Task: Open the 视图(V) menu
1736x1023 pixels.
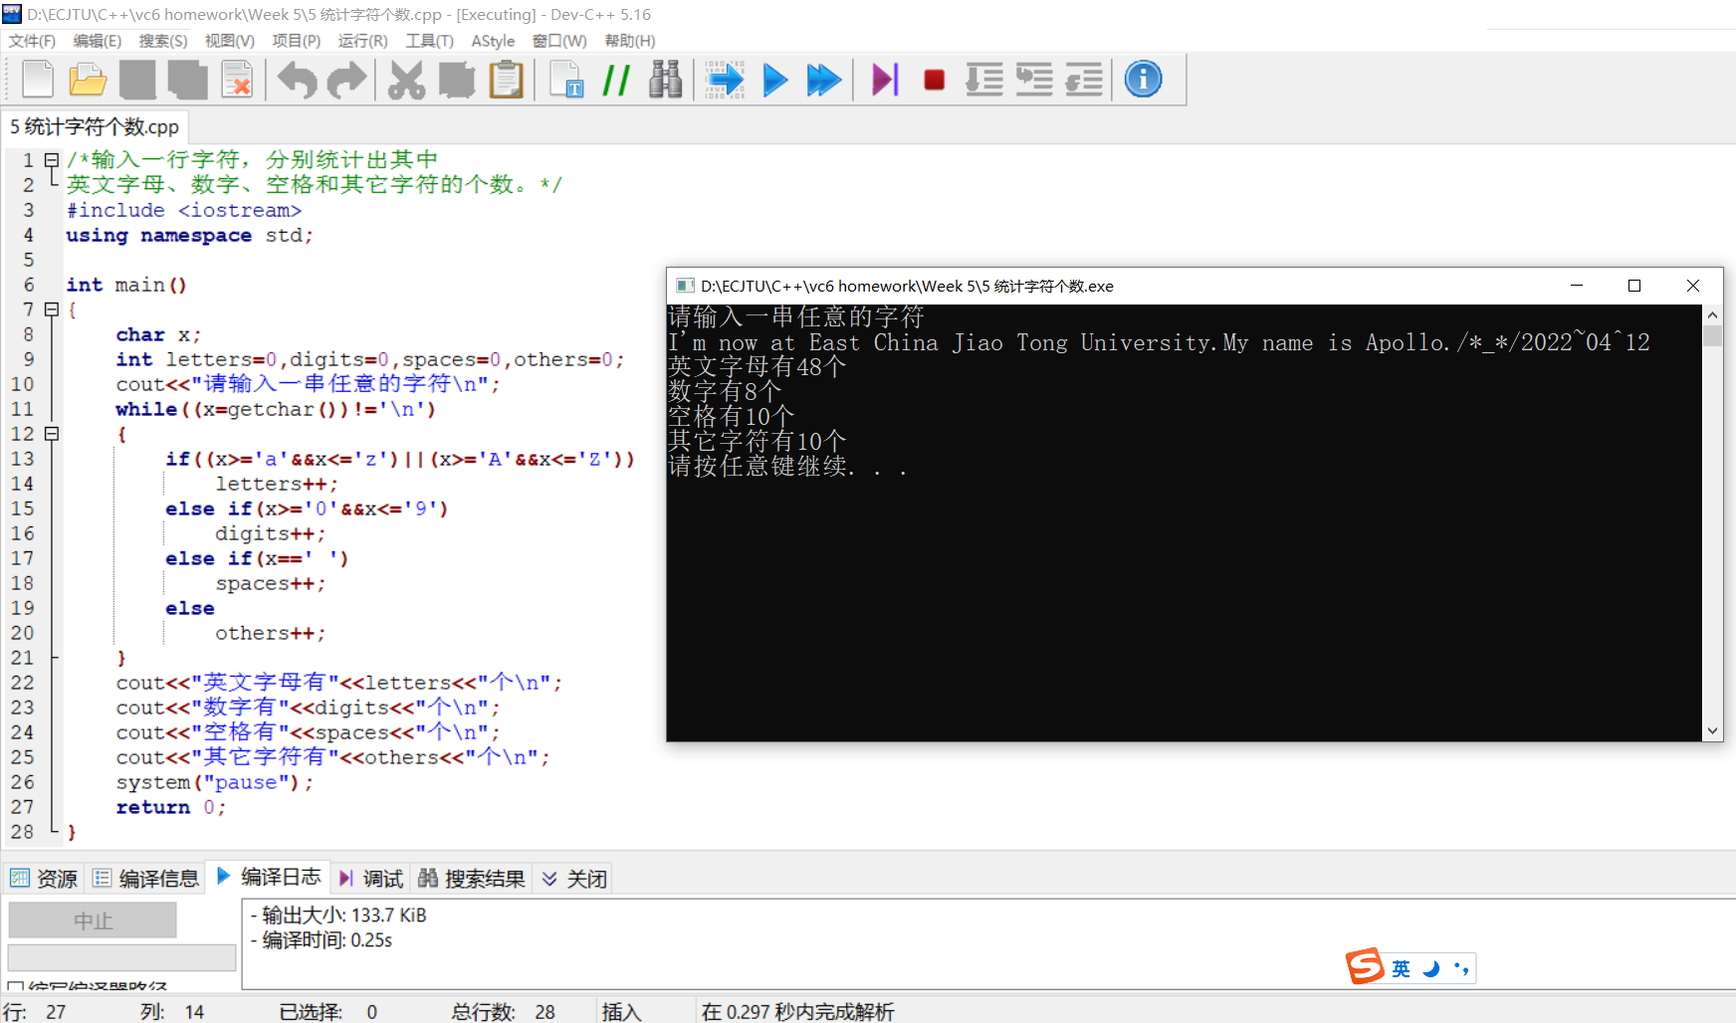Action: click(230, 41)
